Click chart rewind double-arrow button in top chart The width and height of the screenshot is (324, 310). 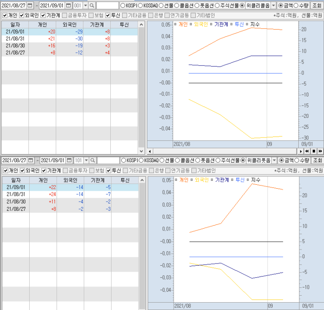pyautogui.click(x=307, y=151)
